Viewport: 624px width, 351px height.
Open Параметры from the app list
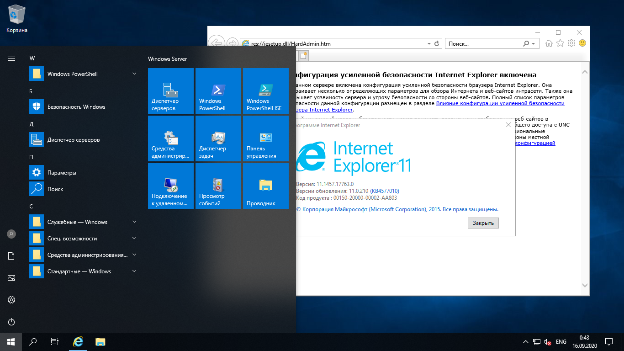[x=83, y=173]
